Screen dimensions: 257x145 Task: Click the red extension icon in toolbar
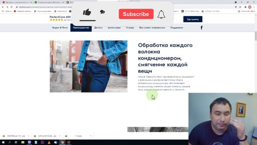pos(250,7)
